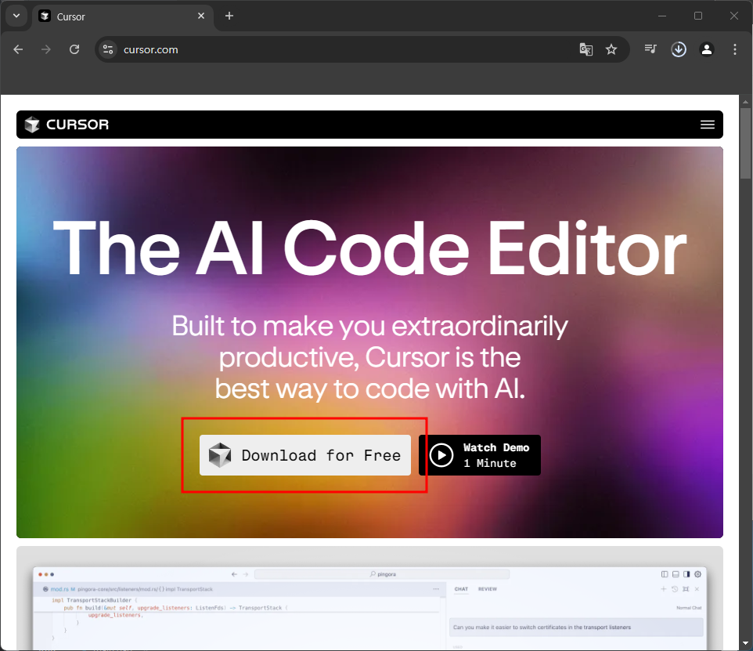Viewport: 753px width, 651px height.
Task: Click the page's vertical scrollbar thumb
Action: (745, 143)
